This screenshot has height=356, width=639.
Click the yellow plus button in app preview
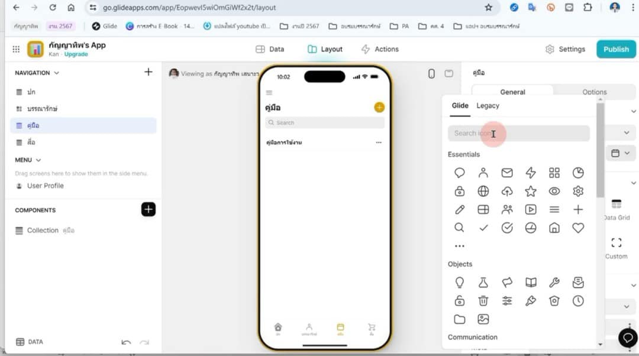(x=379, y=107)
